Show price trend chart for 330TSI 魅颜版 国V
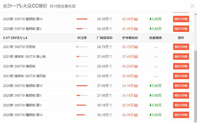The height and width of the screenshot is (123, 197). [136, 29]
